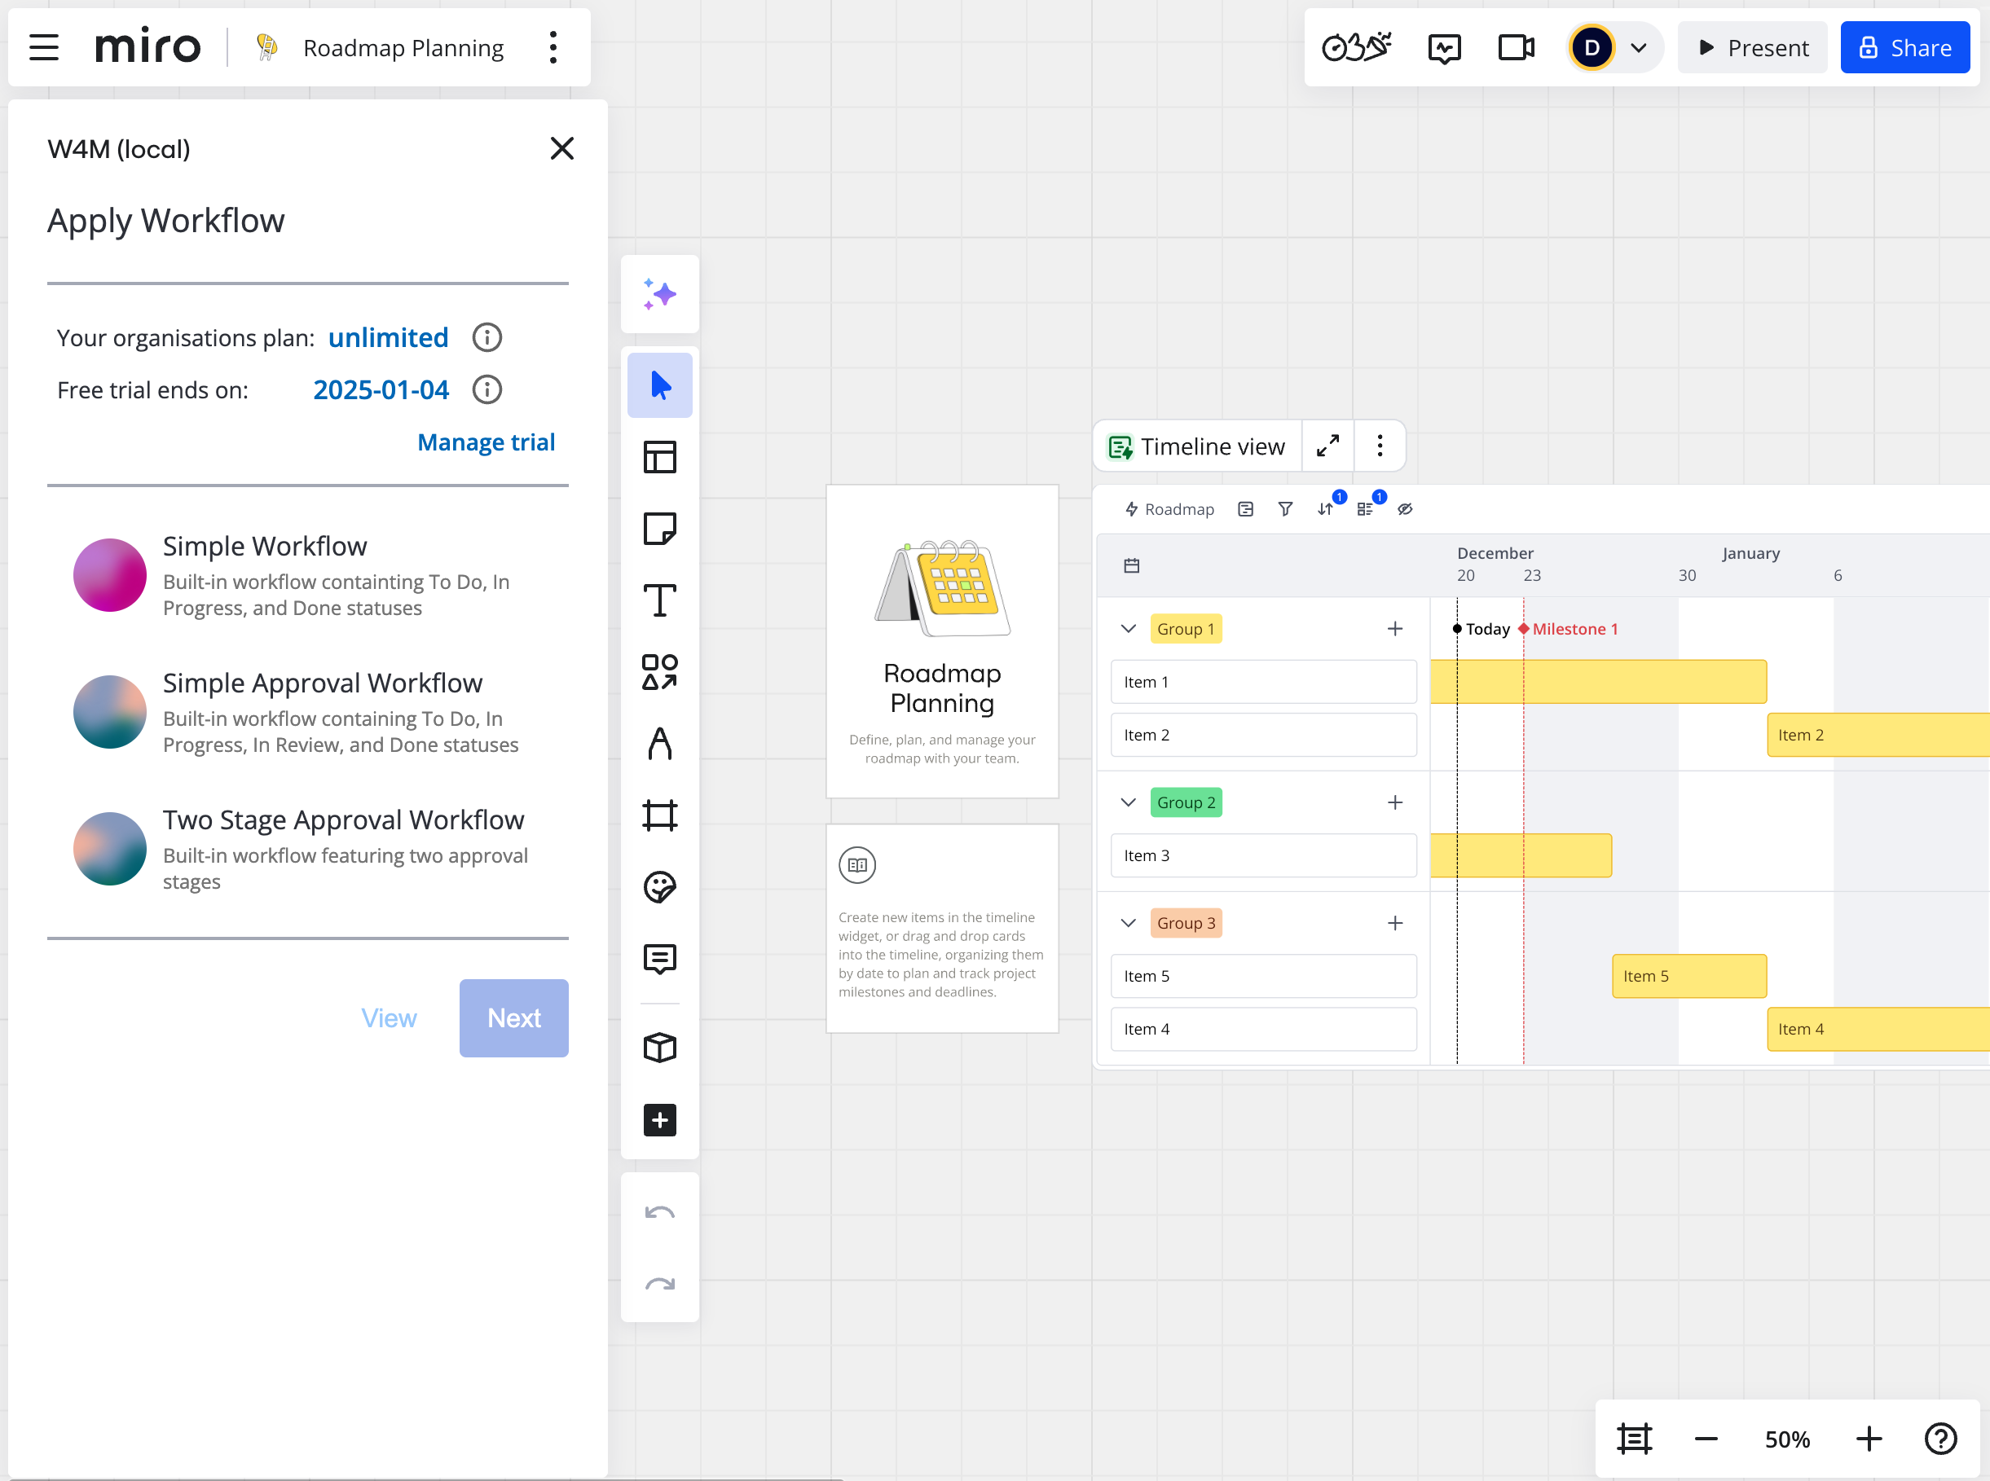
Task: Select the Text tool in sidebar
Action: [x=660, y=600]
